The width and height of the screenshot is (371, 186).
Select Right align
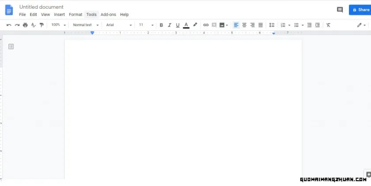[x=253, y=25]
